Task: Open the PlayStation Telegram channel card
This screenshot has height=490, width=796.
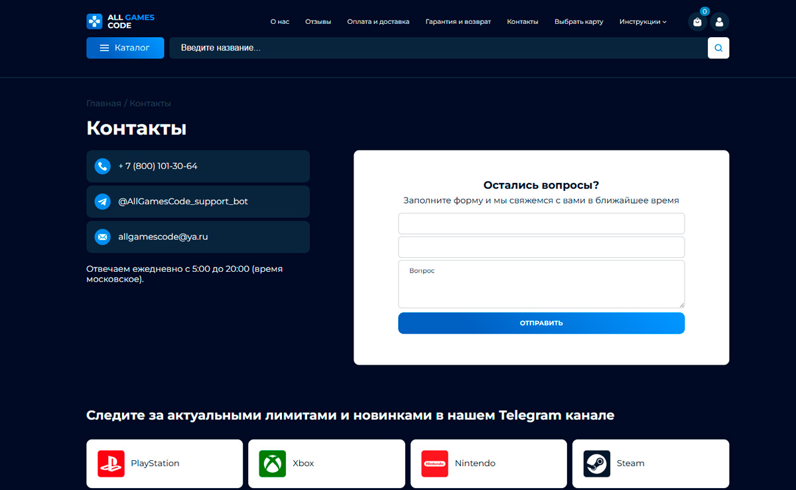Action: click(x=165, y=463)
